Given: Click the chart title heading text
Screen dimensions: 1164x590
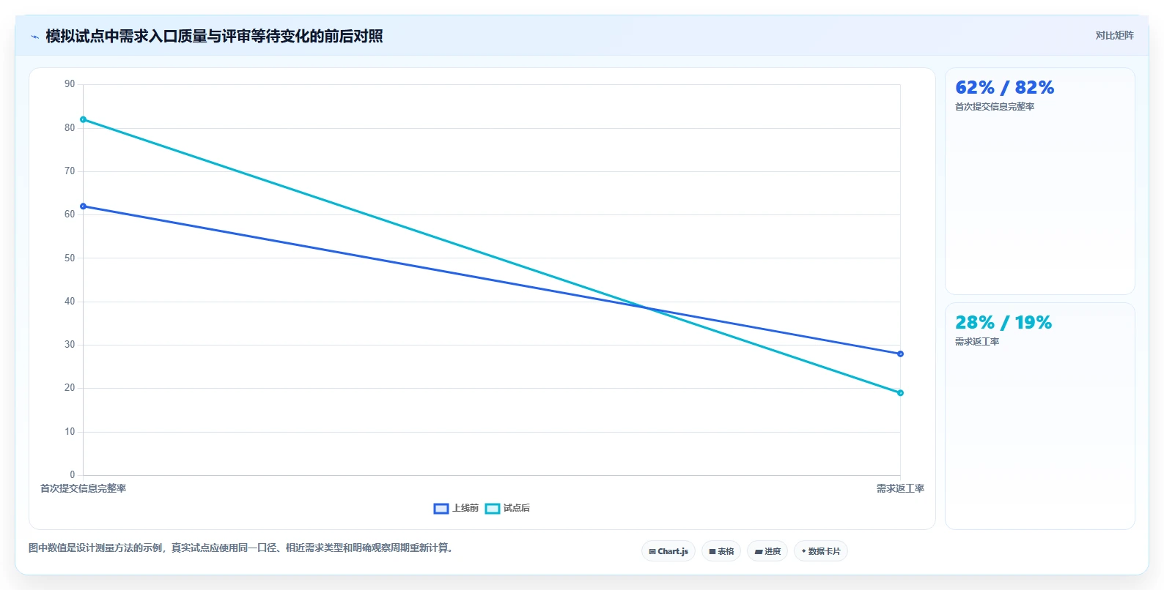Looking at the screenshot, I should pyautogui.click(x=214, y=37).
